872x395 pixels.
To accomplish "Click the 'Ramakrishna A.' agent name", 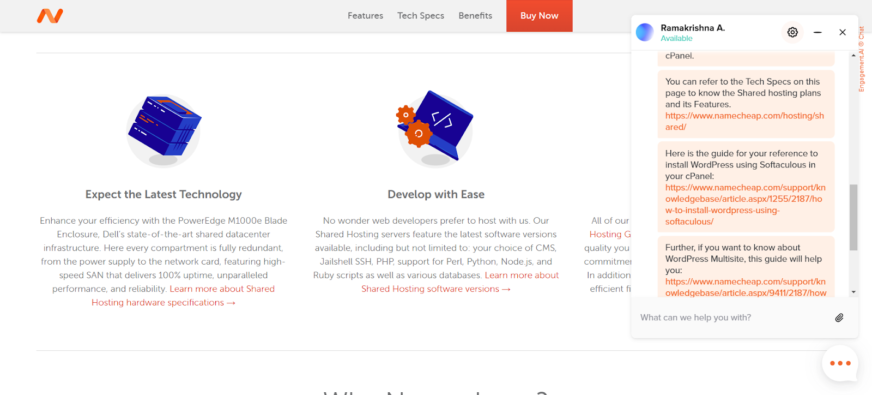I will (x=693, y=28).
